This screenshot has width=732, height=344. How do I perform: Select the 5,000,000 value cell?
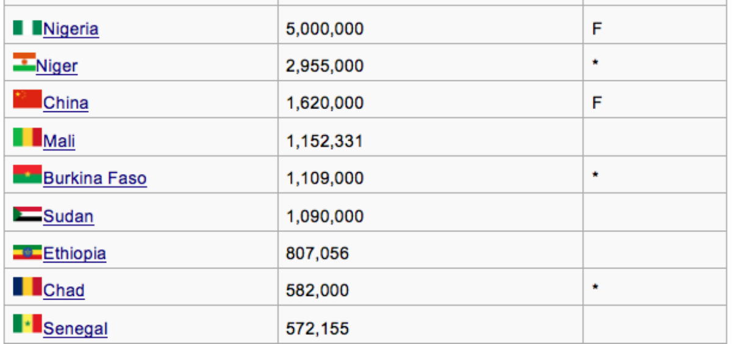[431, 25]
